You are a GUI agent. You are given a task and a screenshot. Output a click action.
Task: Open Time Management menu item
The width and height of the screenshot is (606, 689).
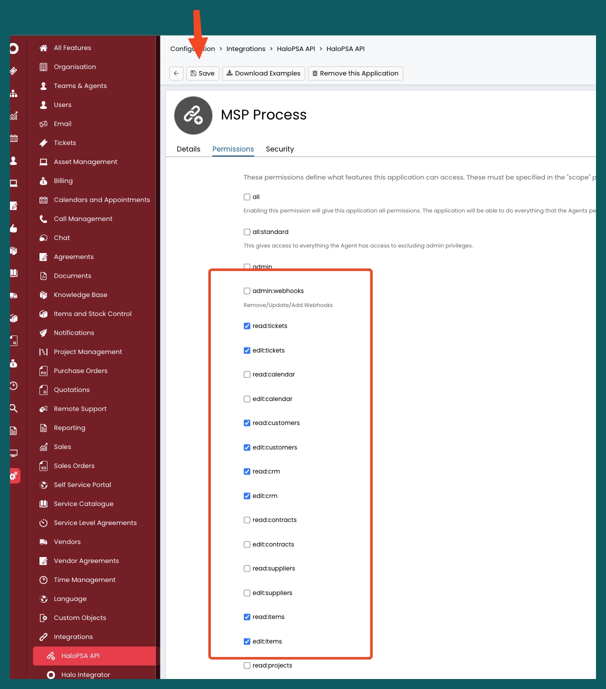pos(84,580)
